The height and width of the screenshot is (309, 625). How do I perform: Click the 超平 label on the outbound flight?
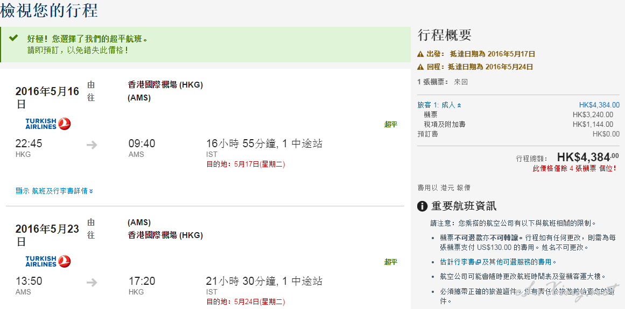[391, 125]
